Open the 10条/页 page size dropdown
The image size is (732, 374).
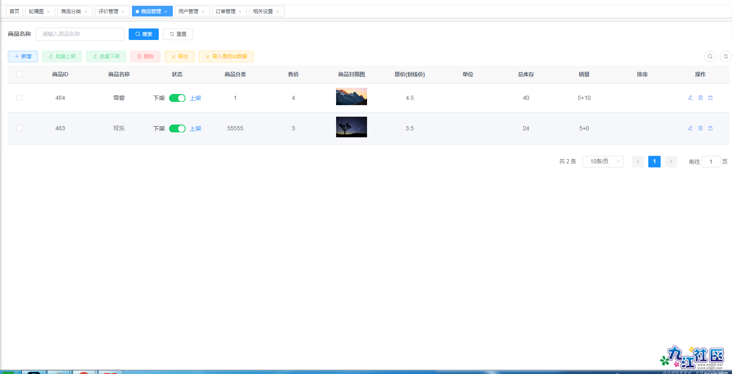tap(603, 162)
